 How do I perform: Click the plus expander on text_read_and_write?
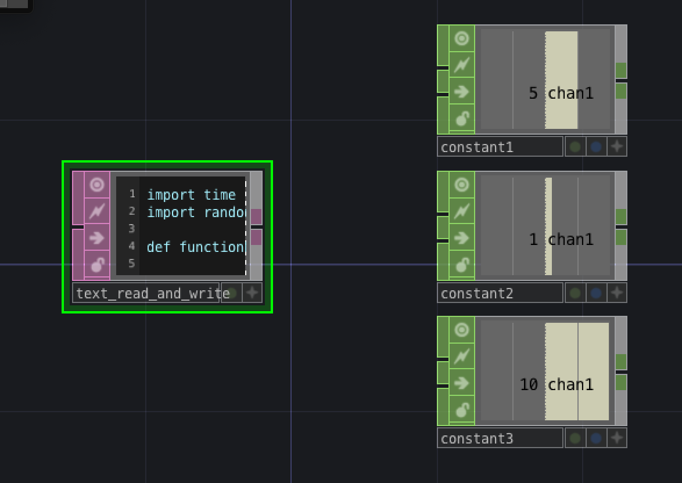(x=252, y=293)
